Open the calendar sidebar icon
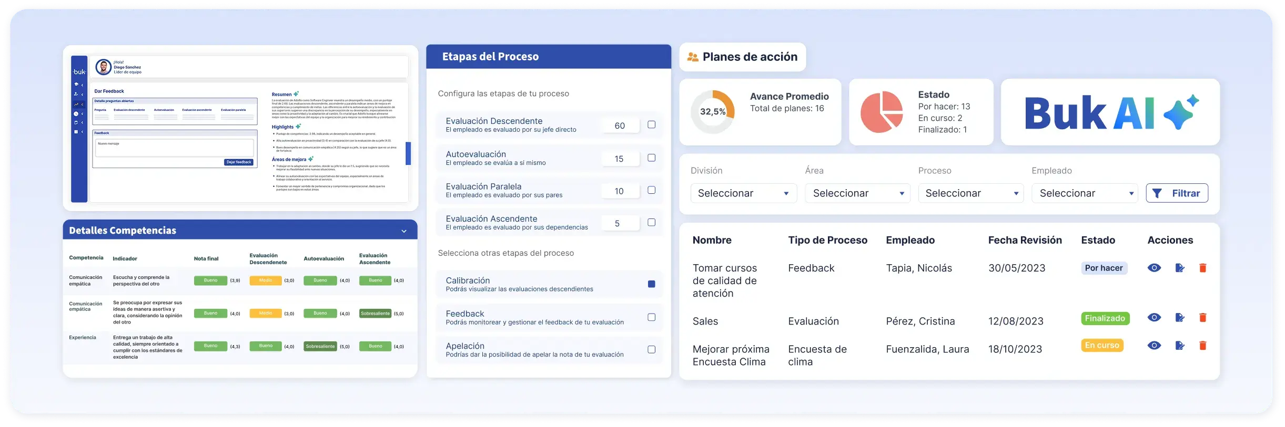This screenshot has width=1285, height=427. click(x=76, y=122)
